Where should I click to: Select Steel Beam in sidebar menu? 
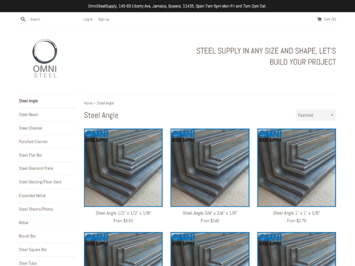click(28, 115)
